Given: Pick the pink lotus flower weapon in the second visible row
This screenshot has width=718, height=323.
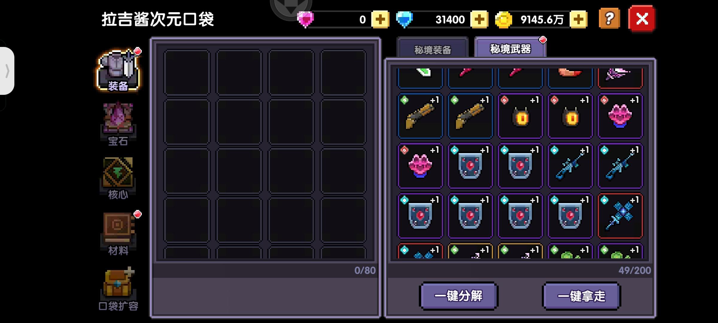Looking at the screenshot, I should 620,116.
